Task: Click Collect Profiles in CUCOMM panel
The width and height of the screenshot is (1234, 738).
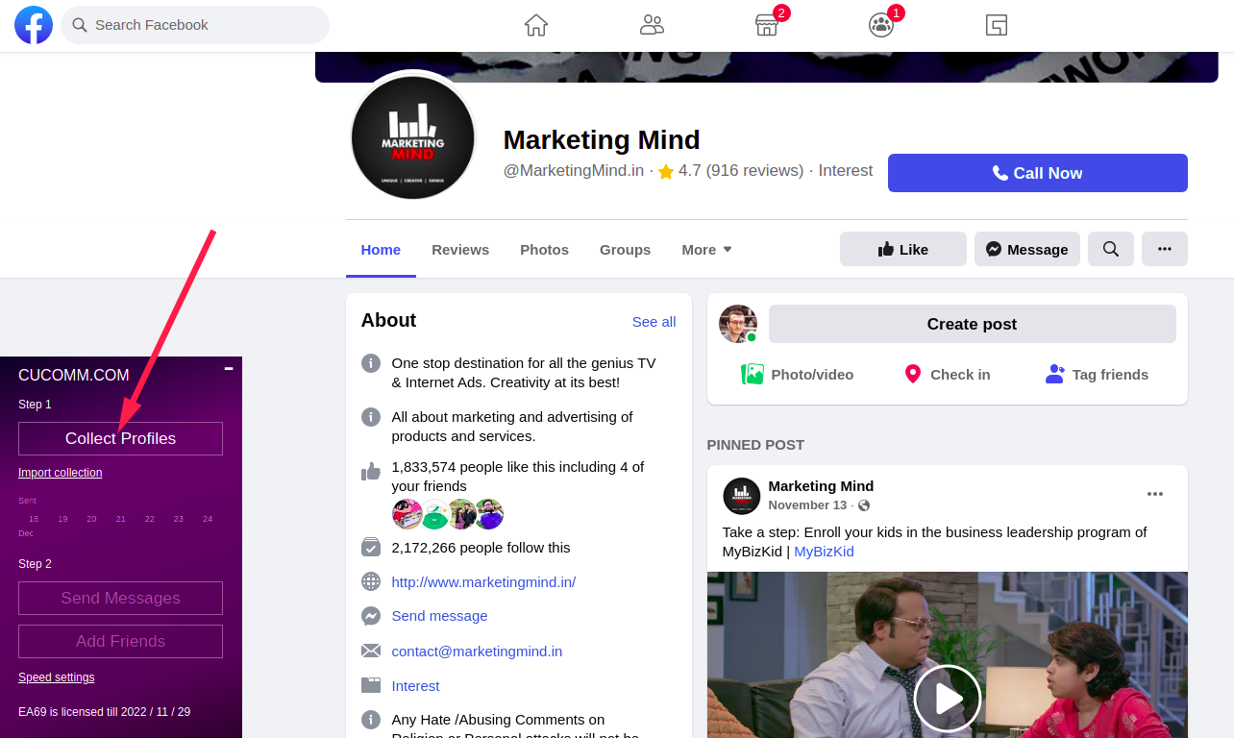Action: point(120,438)
